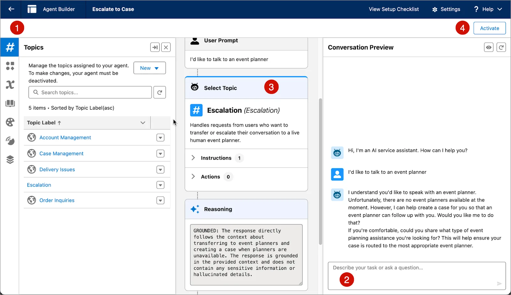Open Settings from top navigation

[x=446, y=9]
